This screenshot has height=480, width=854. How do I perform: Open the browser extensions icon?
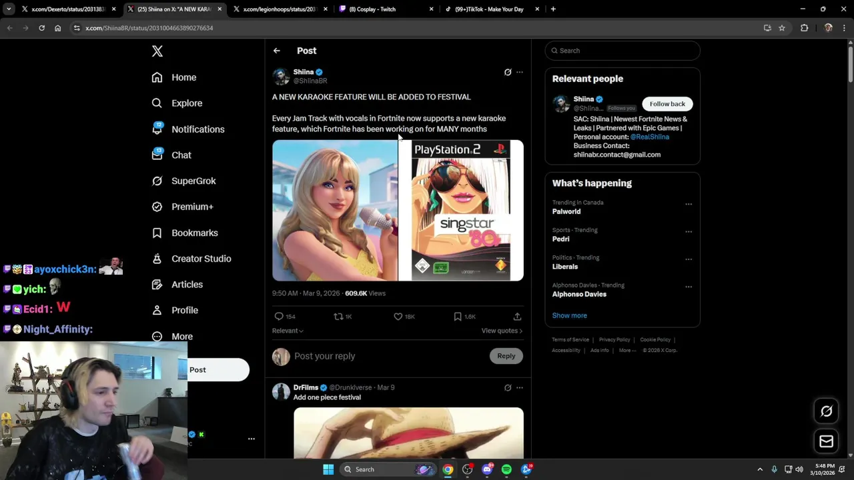(x=804, y=28)
